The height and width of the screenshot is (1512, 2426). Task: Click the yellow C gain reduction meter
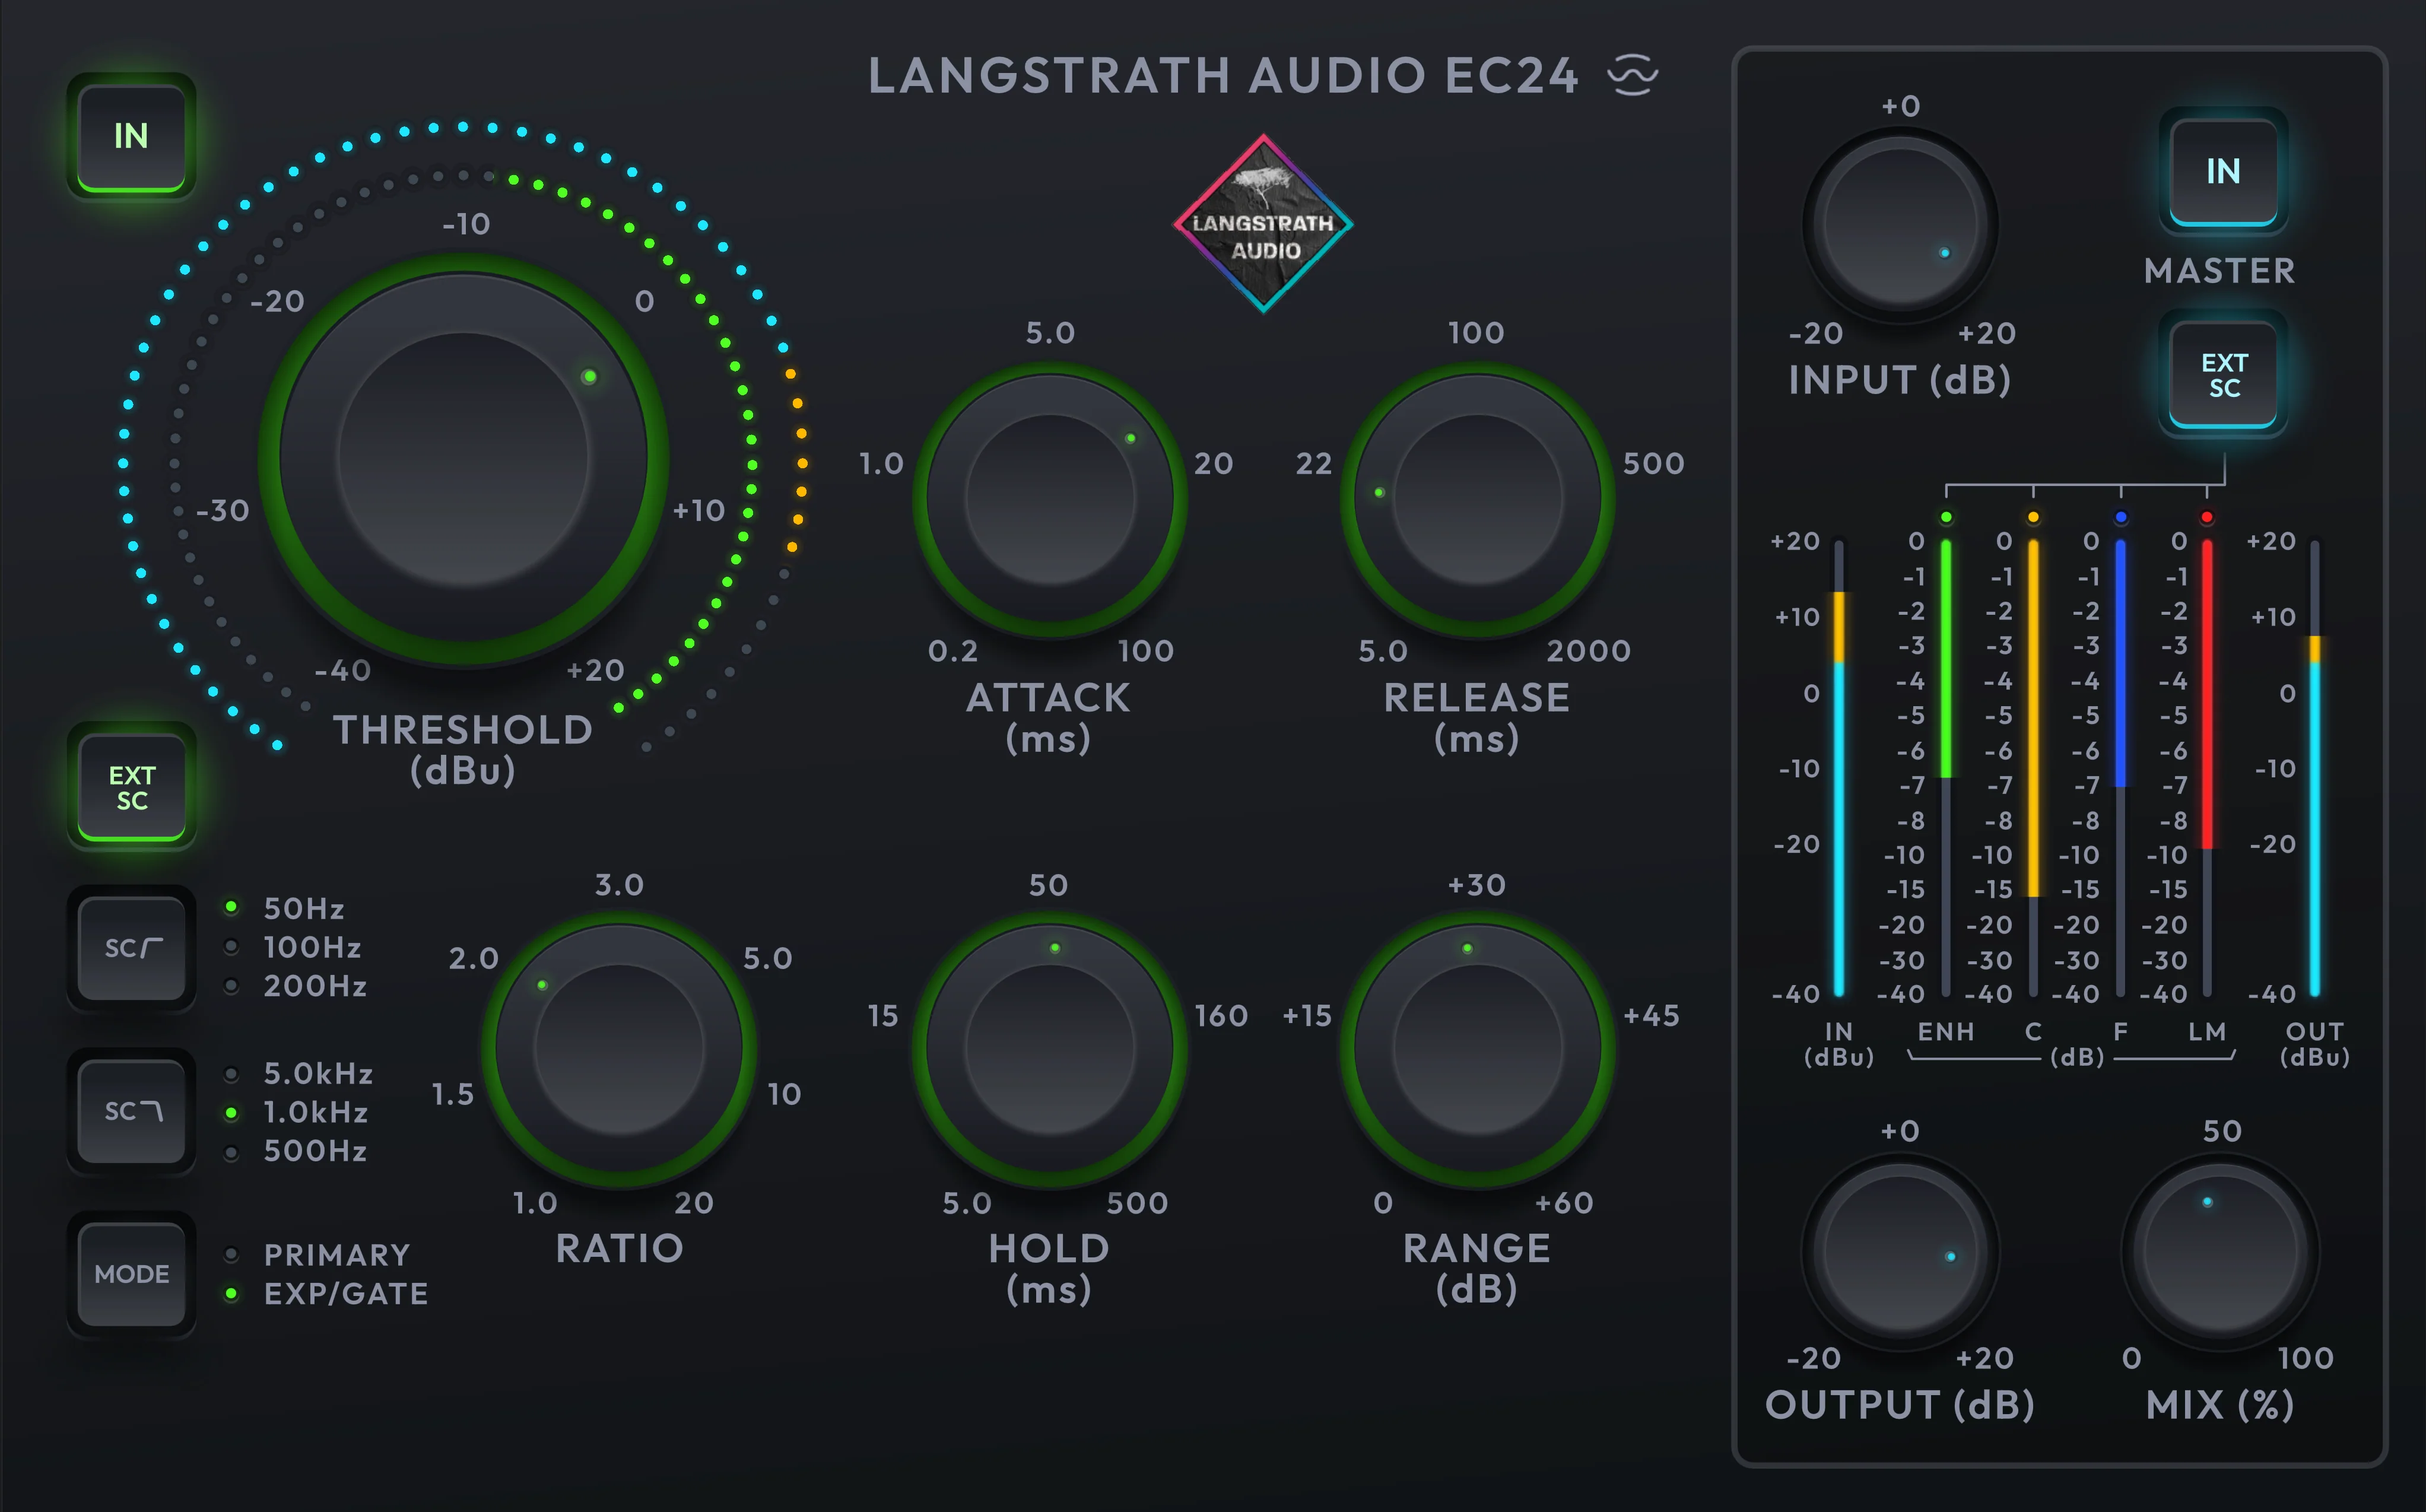tap(2033, 767)
